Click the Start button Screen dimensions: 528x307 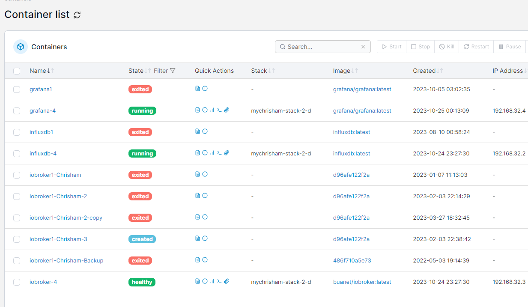click(x=391, y=47)
